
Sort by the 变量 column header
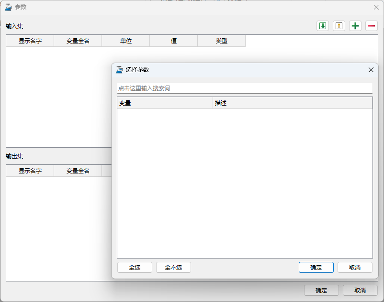(165, 103)
